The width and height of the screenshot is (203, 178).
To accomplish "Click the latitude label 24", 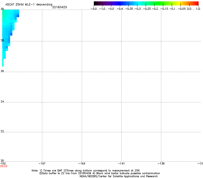I will pos(2,102).
